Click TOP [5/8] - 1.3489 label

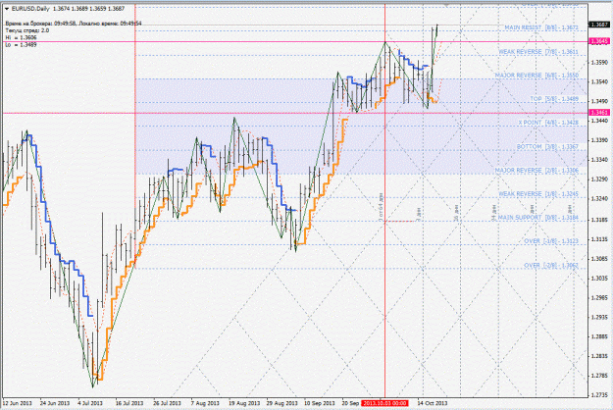click(554, 99)
